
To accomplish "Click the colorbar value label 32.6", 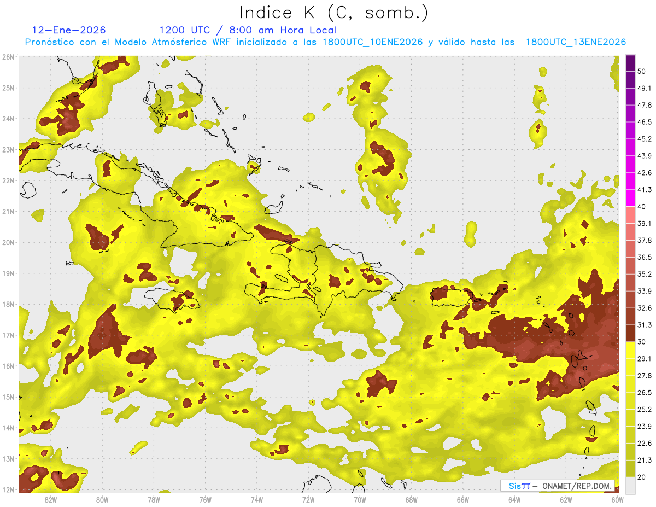I will [645, 308].
